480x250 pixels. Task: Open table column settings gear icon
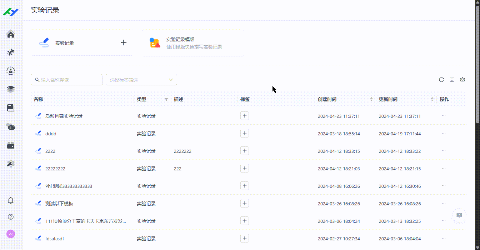(462, 80)
